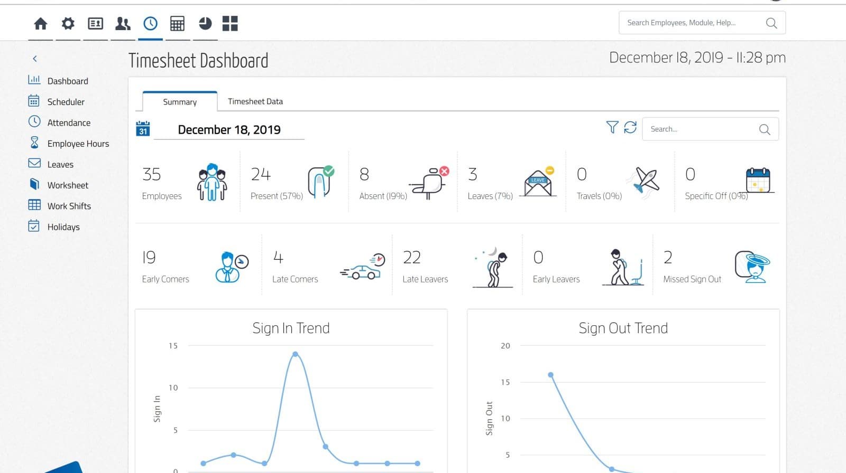
Task: Open the home icon in top toolbar
Action: pos(40,24)
